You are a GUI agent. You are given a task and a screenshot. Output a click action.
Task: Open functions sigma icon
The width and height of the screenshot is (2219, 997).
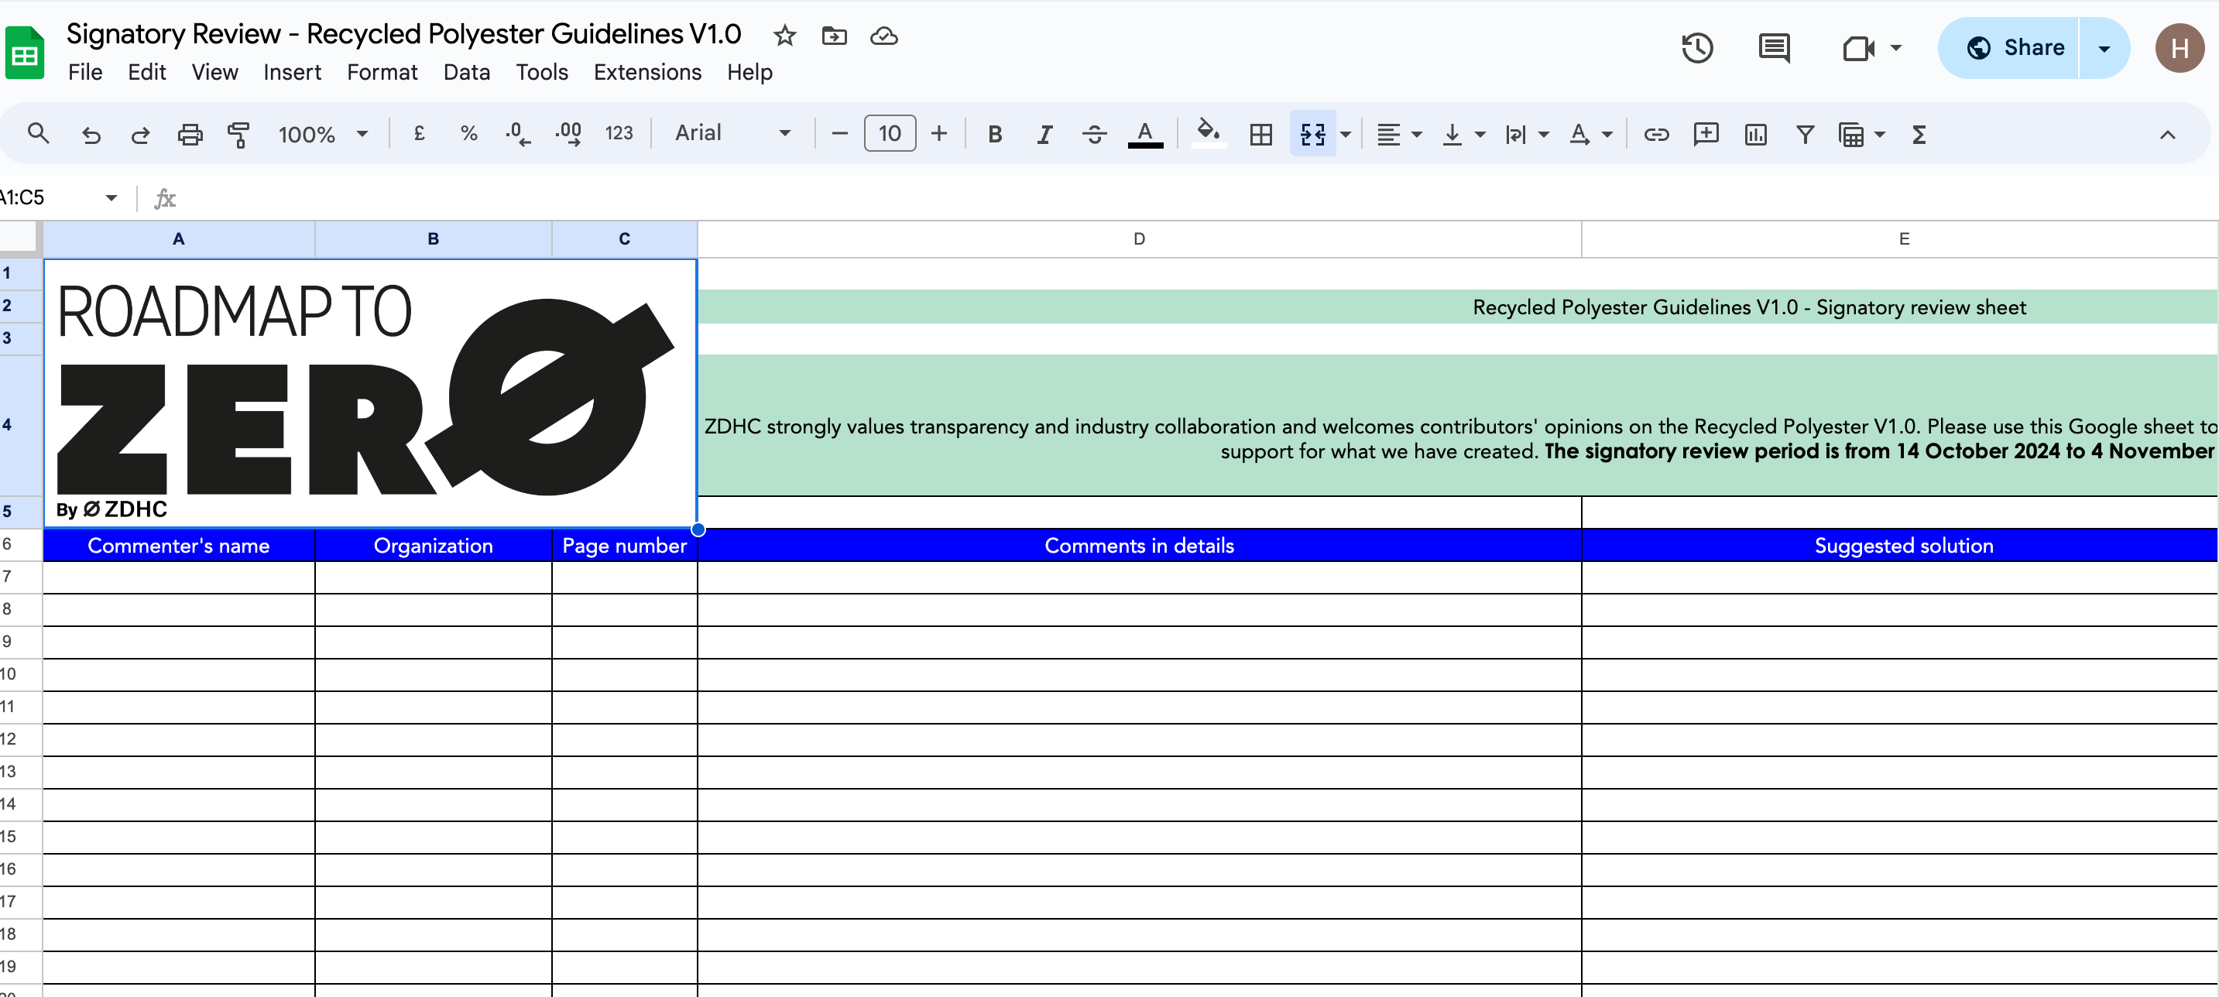pyautogui.click(x=1919, y=133)
